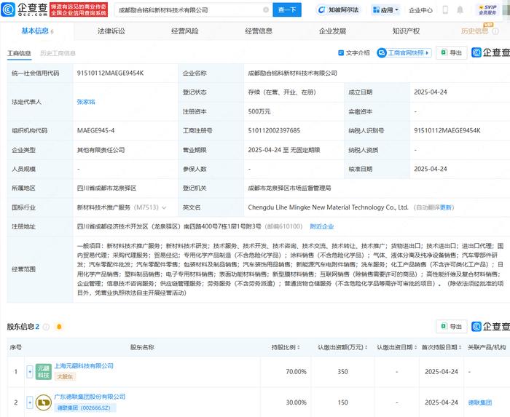Switch to the 企业发展 tab
Screen dimensions: 510x417
point(332,31)
